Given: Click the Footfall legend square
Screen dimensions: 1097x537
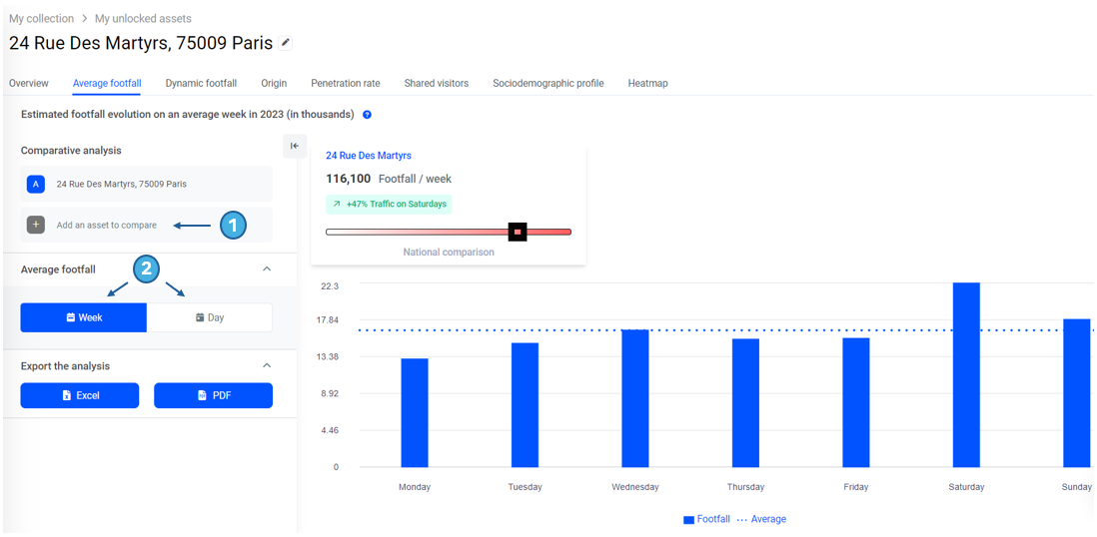Looking at the screenshot, I should [688, 520].
